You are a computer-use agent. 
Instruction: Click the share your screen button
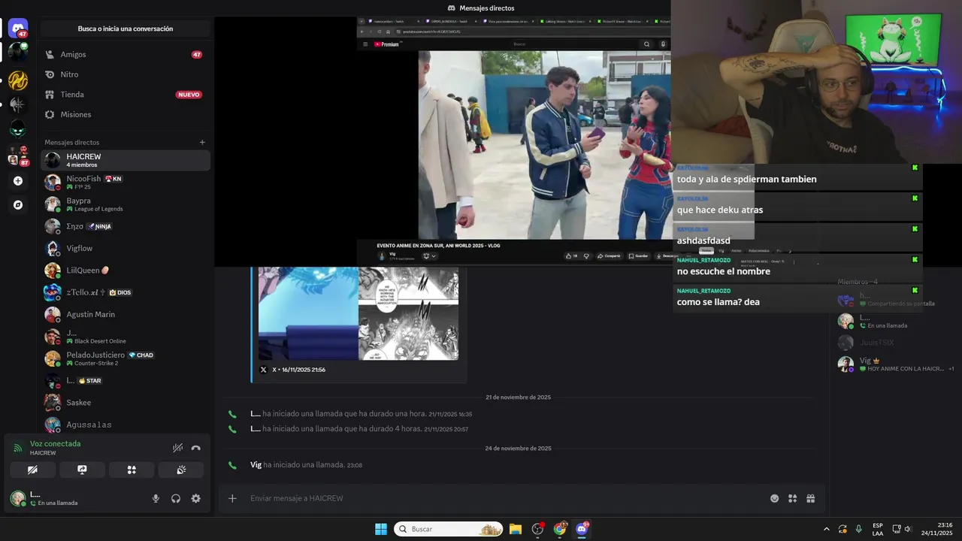(82, 470)
